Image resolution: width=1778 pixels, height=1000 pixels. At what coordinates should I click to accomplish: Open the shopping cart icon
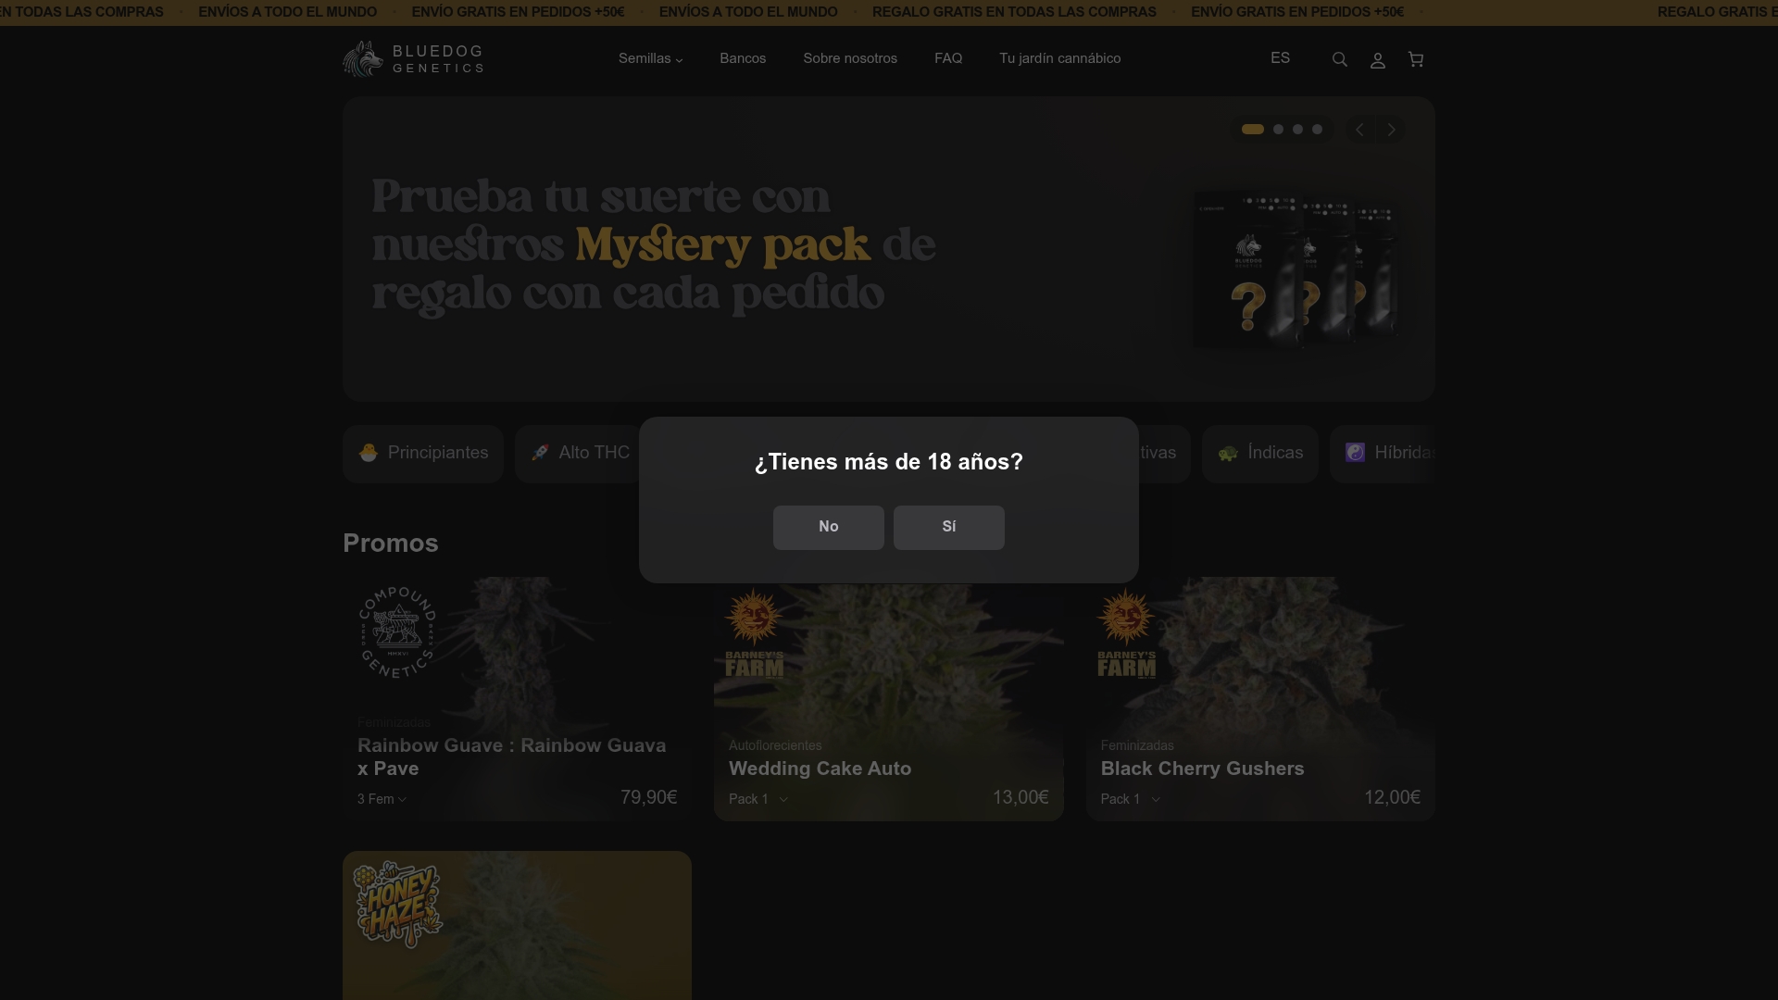[1416, 59]
